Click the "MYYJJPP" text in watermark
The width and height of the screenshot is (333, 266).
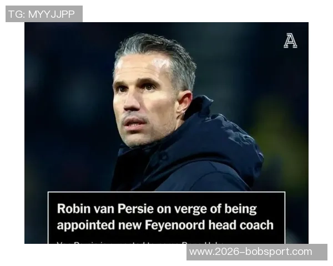[52, 14]
